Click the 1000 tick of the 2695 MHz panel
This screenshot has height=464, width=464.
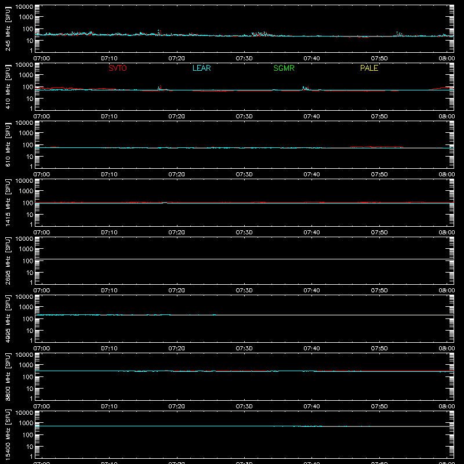[x=26, y=249]
